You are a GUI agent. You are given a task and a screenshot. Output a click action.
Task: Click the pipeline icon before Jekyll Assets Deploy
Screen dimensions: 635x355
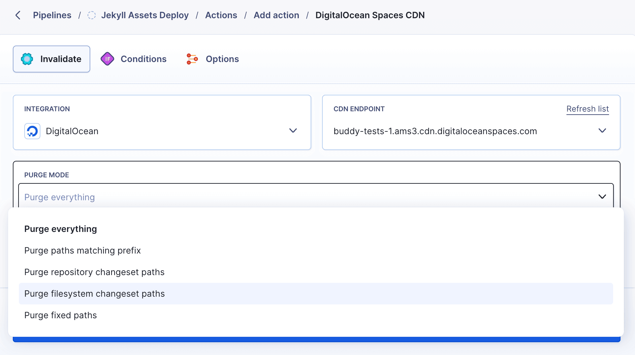(91, 15)
